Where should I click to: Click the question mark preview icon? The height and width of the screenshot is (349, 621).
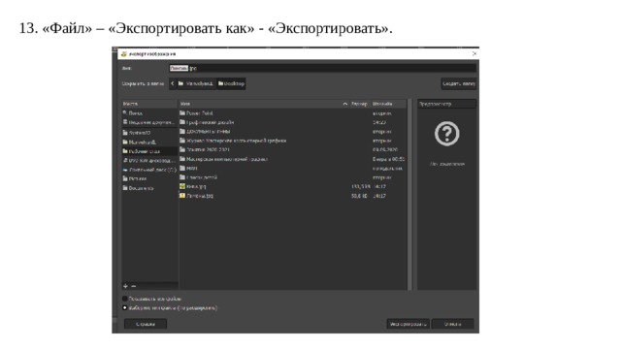point(446,134)
